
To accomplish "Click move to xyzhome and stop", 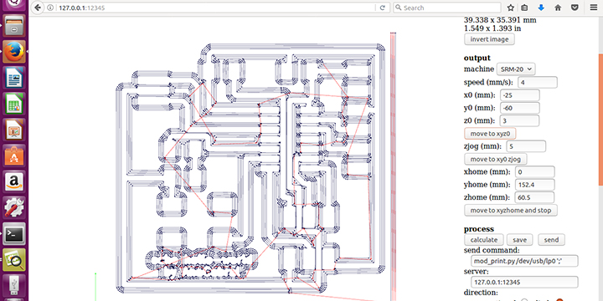I will [x=511, y=211].
